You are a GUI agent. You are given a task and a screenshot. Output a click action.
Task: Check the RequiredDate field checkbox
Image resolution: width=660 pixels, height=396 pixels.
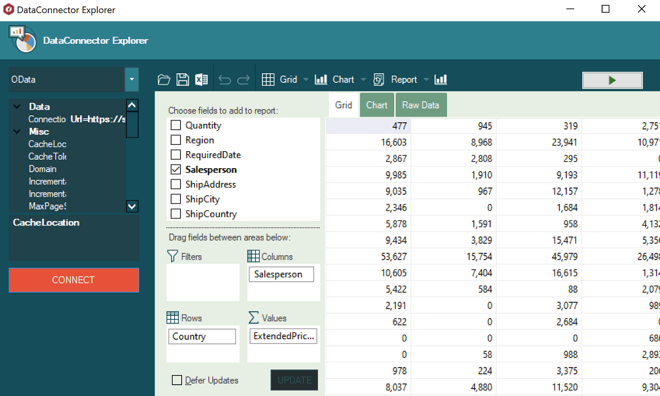[176, 155]
